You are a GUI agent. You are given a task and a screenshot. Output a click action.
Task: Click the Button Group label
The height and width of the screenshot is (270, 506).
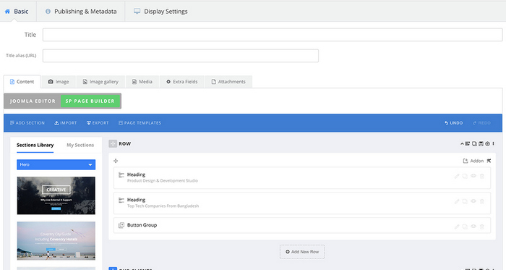pos(142,225)
